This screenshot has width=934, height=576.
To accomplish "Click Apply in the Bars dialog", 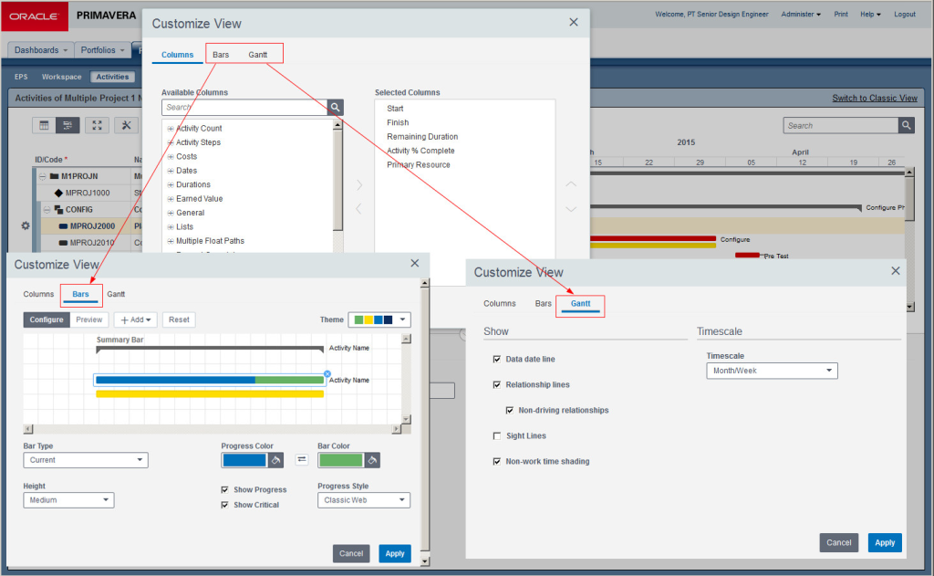I will [x=395, y=553].
